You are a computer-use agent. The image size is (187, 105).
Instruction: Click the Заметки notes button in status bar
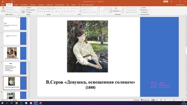[x=136, y=100]
